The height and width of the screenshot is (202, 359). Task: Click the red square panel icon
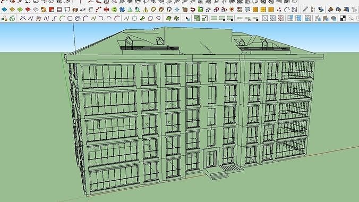[x=52, y=10]
